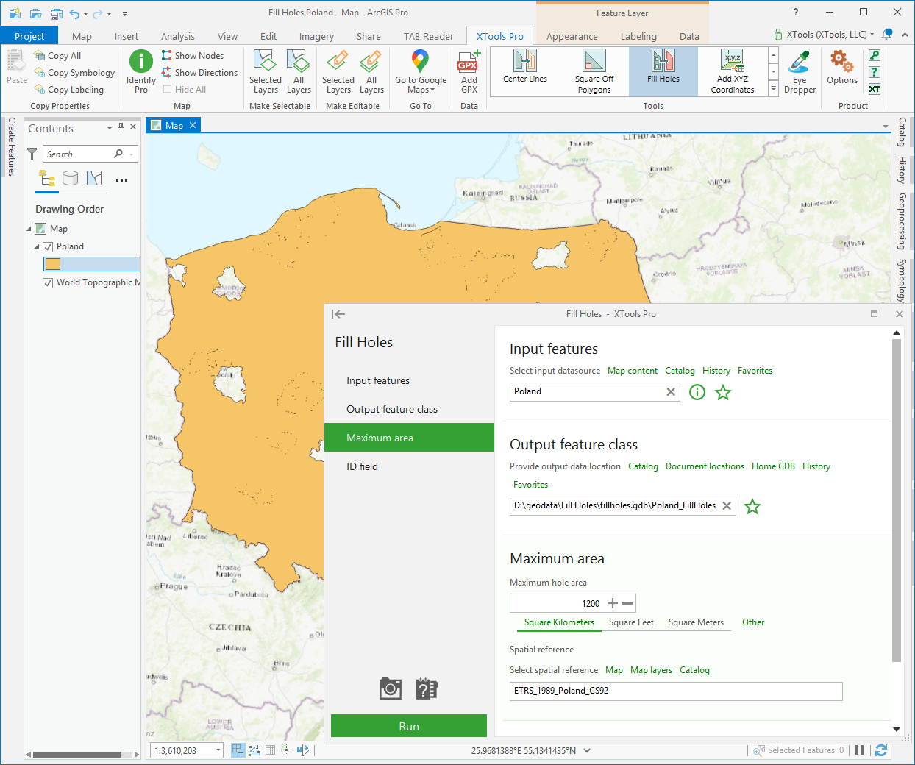Viewport: 915px width, 765px height.
Task: Clear the output feature class path
Action: pos(727,506)
